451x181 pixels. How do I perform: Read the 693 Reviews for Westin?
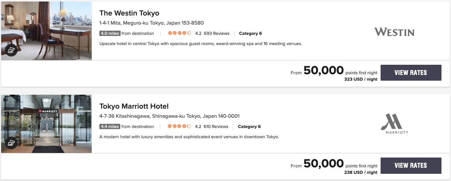click(217, 33)
